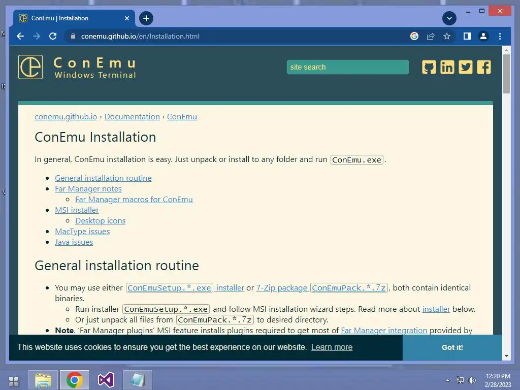Click the 'General installation routine' heading
This screenshot has width=520, height=390.
(x=117, y=266)
